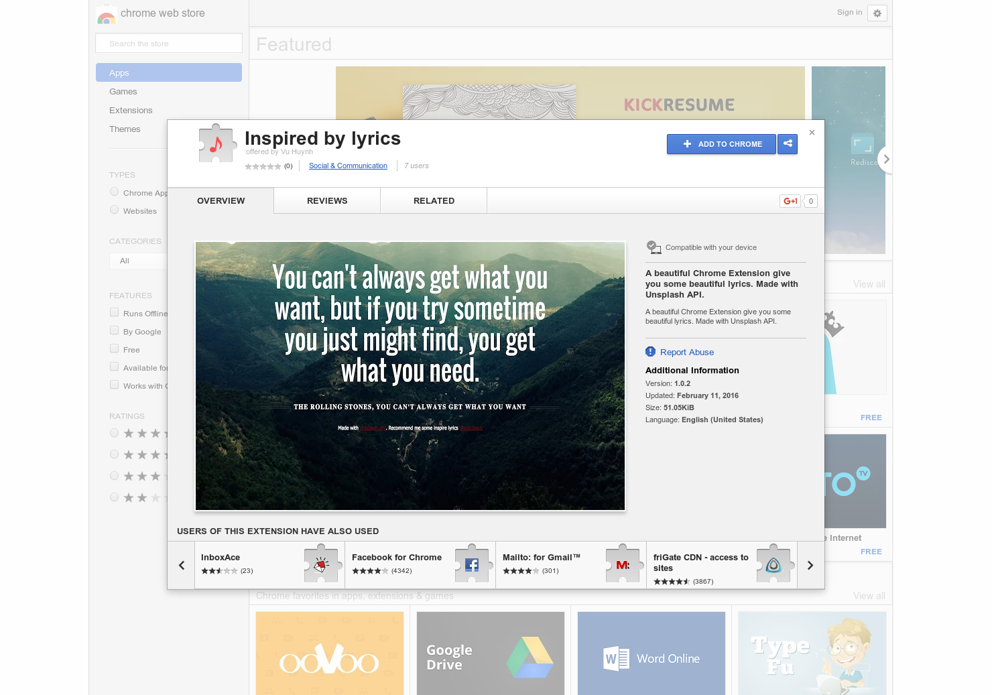Open the Social & Communication category link
This screenshot has width=992, height=695.
[348, 166]
